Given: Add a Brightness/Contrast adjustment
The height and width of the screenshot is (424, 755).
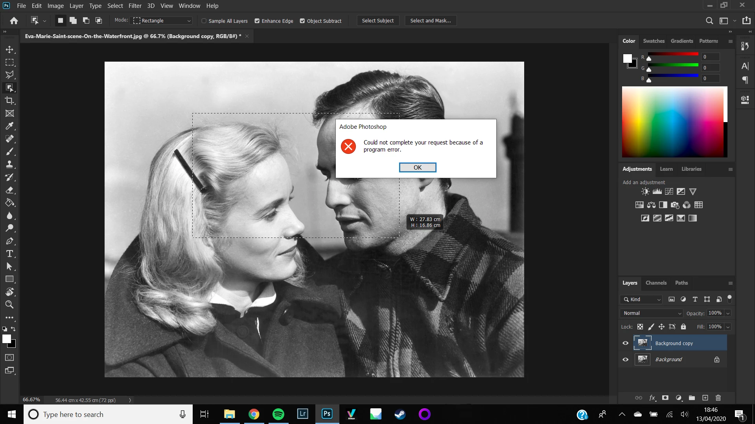Looking at the screenshot, I should pyautogui.click(x=645, y=192).
